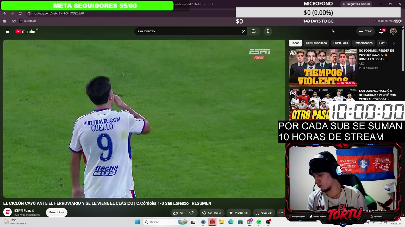
Task: Launch Microsoft Edge from the taskbar
Action: pyautogui.click(x=231, y=222)
